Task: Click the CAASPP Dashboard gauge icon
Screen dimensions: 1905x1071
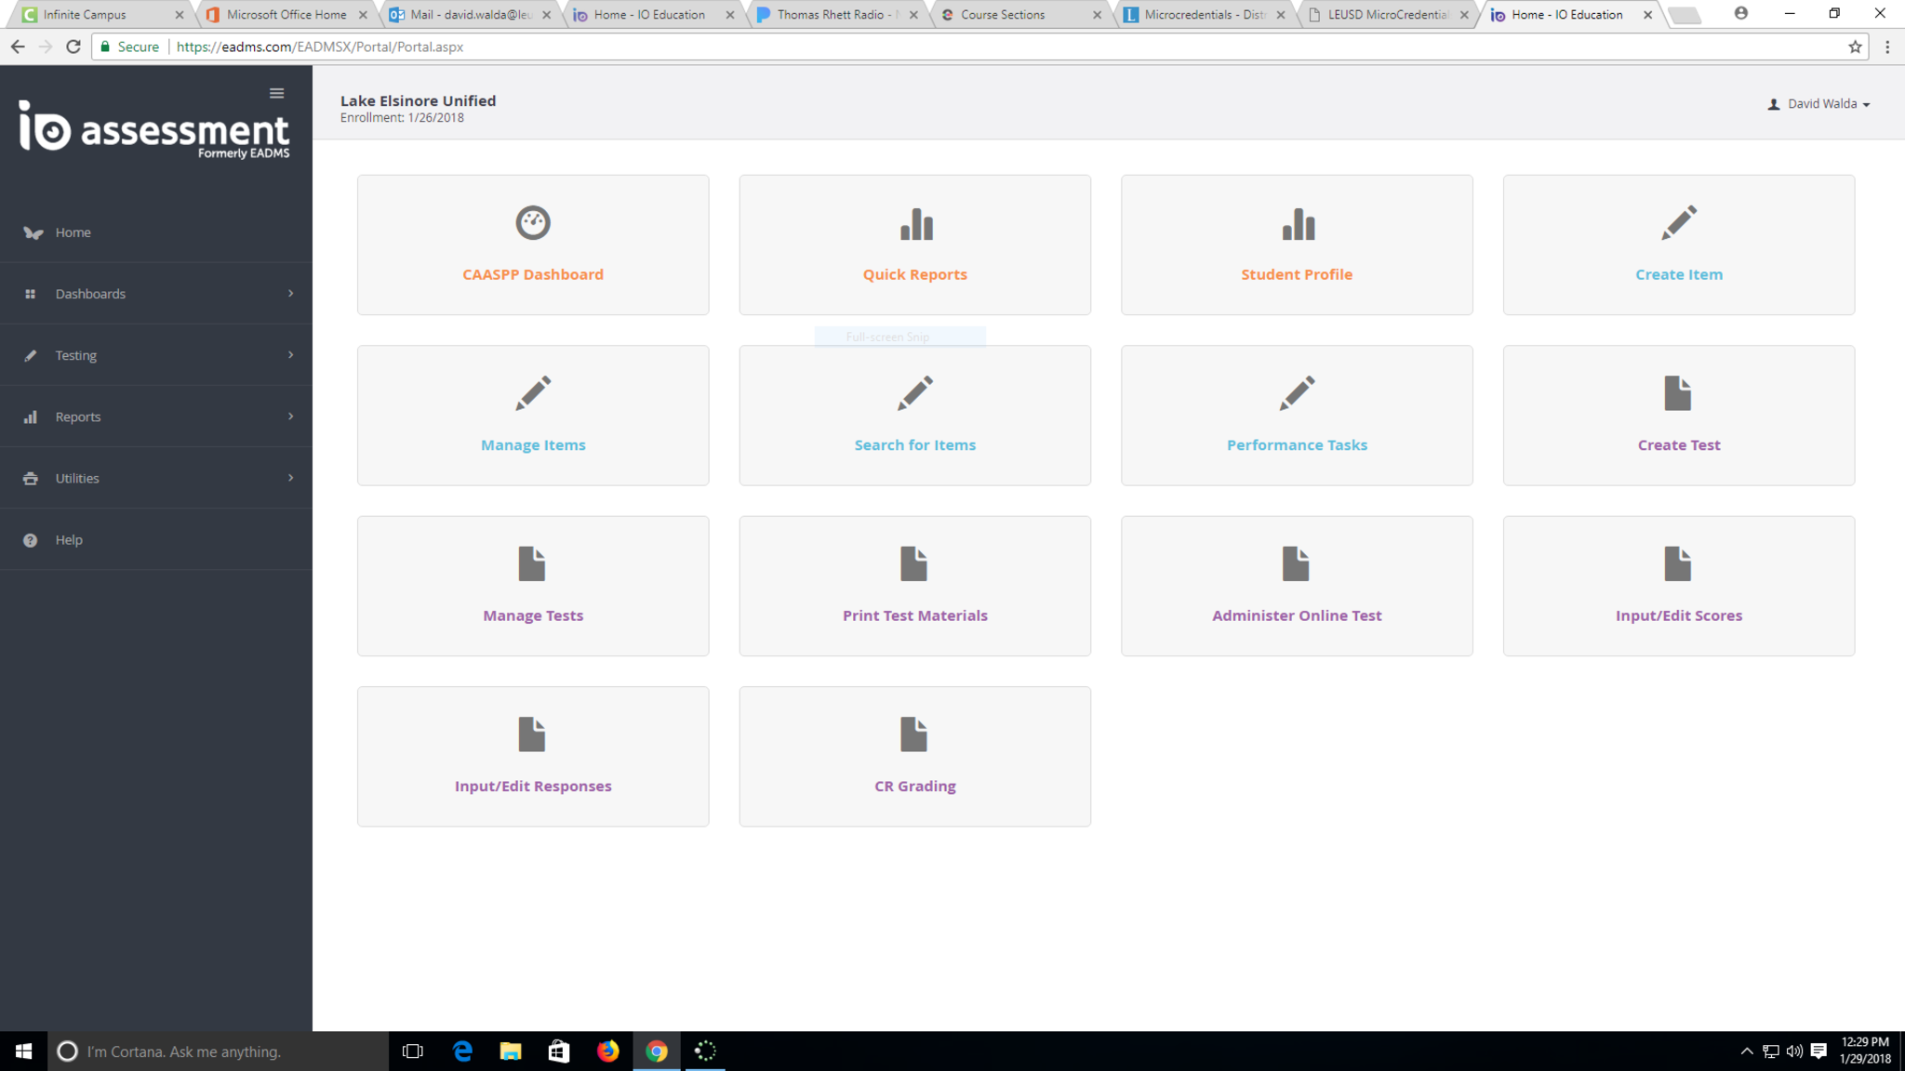Action: tap(533, 223)
